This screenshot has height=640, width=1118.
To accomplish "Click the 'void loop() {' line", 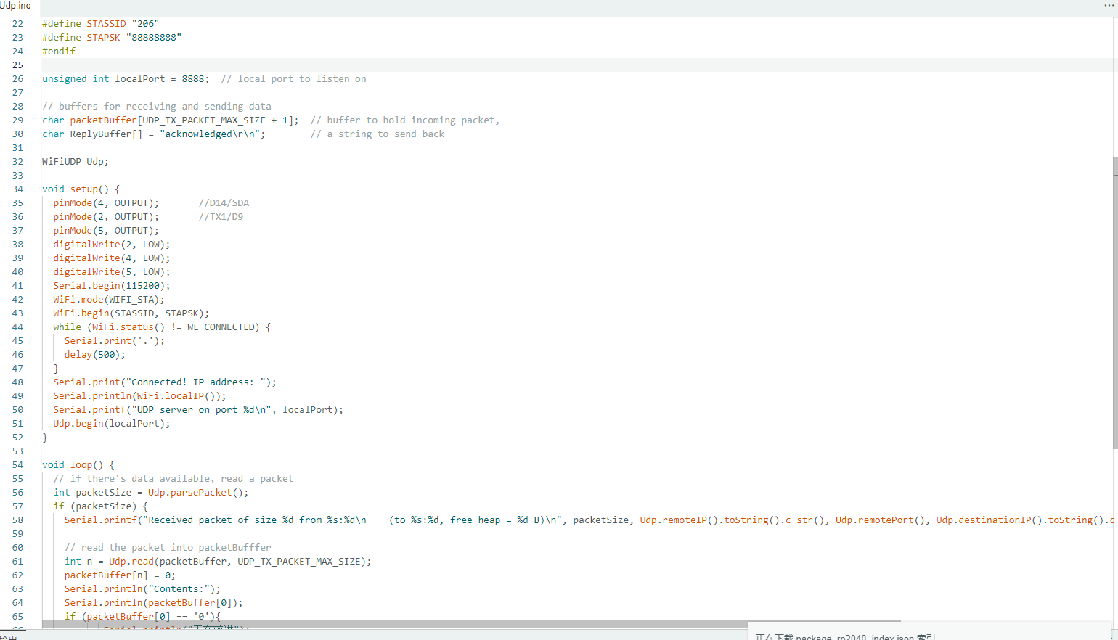I will pos(78,465).
